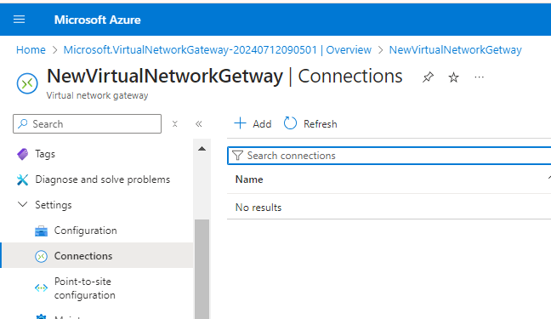Click the Microsoft Azure logo text

tap(97, 20)
